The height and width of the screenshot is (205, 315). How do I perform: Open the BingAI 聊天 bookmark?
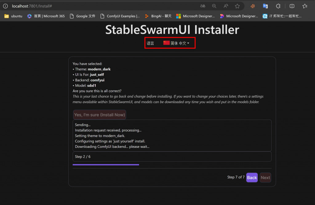click(x=158, y=16)
